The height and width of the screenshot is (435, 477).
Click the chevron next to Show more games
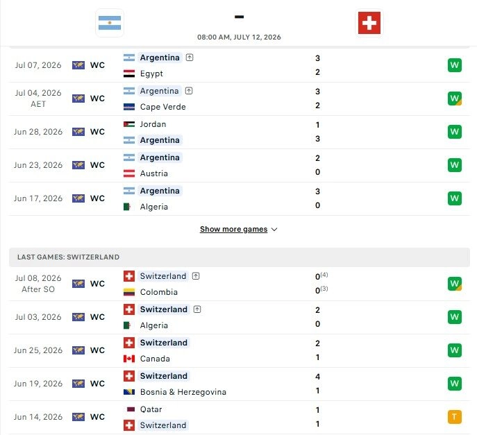[274, 230]
